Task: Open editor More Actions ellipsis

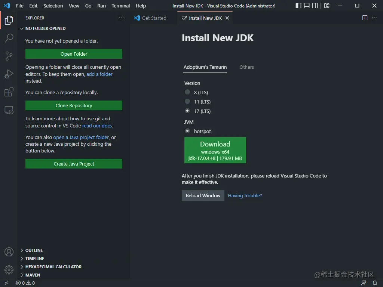Action: (x=374, y=18)
